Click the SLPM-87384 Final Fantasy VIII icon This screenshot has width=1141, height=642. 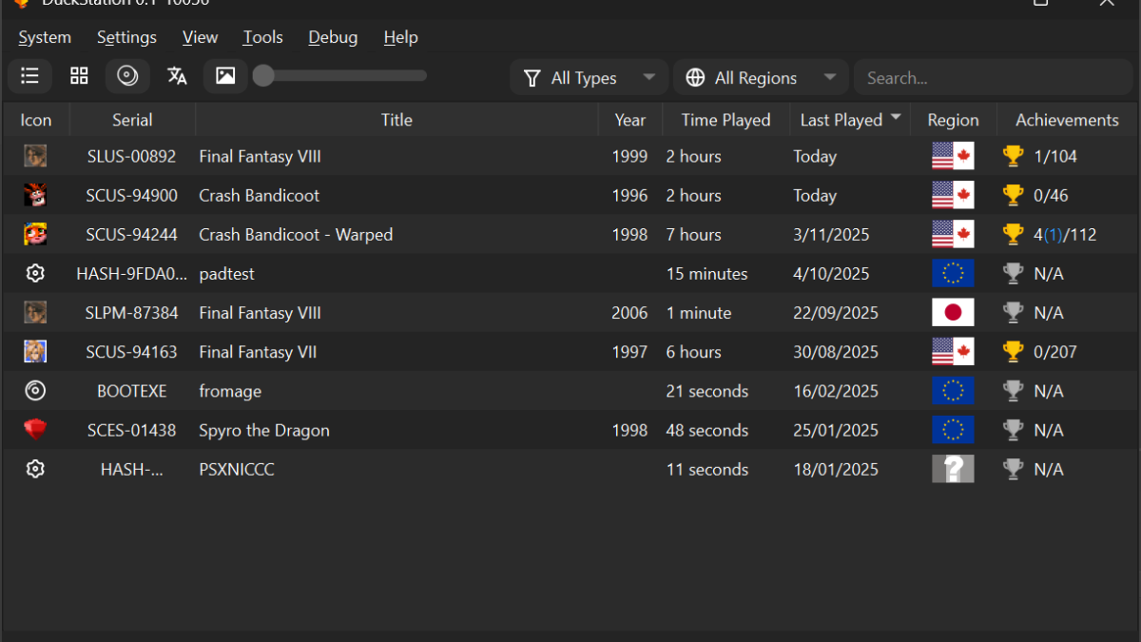[x=35, y=313]
